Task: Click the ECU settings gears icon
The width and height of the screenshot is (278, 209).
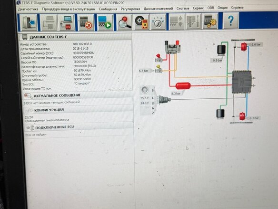Action: pyautogui.click(x=210, y=21)
